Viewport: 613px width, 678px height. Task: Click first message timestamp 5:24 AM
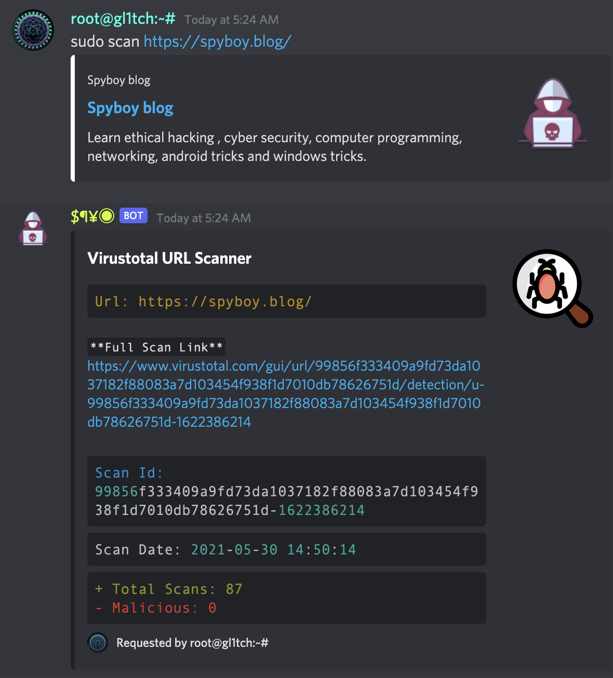pos(232,20)
